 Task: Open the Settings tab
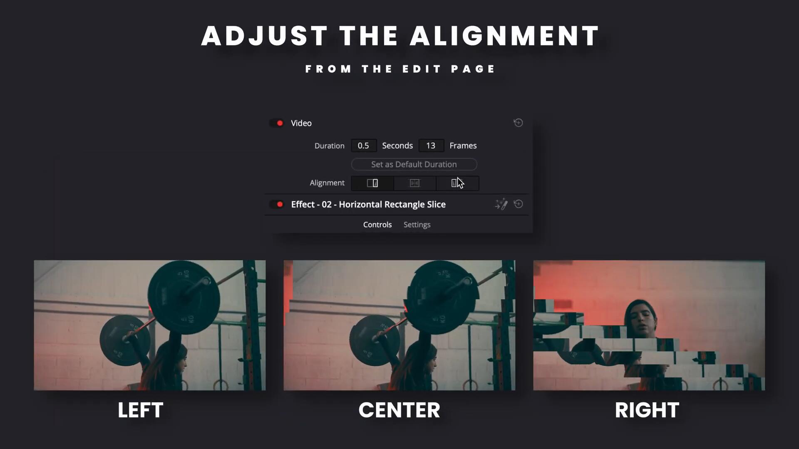[417, 224]
